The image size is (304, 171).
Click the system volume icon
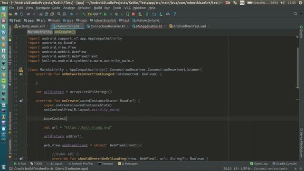pos(283,3)
